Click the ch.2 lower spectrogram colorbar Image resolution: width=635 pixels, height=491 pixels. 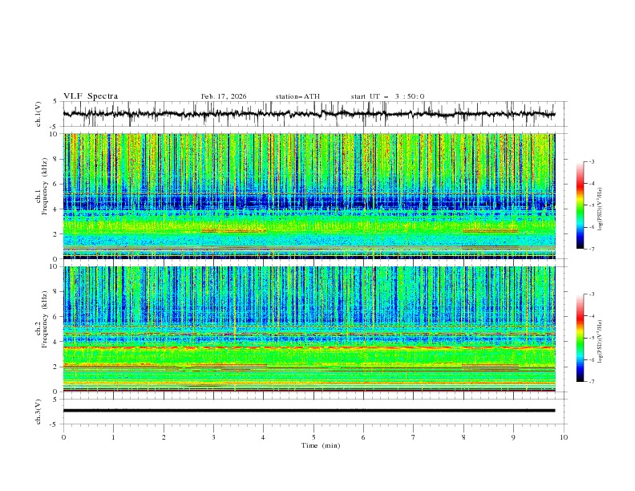point(580,338)
